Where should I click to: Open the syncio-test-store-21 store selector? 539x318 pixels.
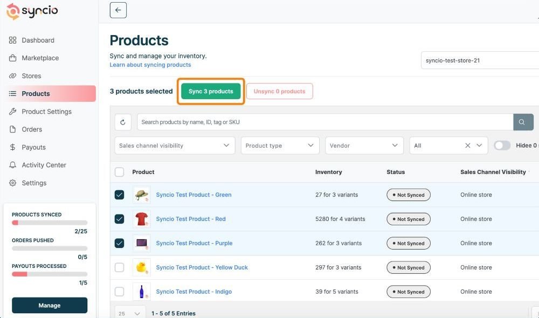tap(480, 60)
